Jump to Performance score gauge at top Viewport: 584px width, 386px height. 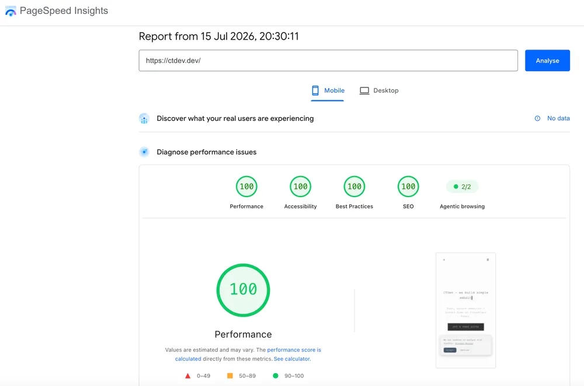click(246, 187)
